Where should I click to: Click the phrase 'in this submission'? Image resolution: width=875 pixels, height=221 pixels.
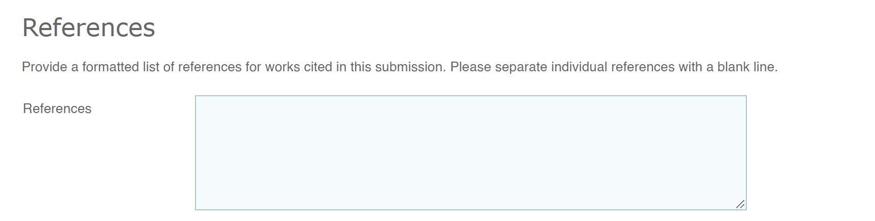(x=389, y=67)
